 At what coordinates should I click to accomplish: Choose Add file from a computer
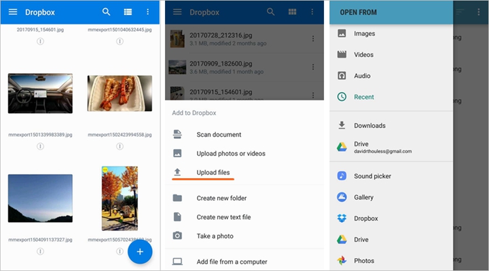click(244, 262)
